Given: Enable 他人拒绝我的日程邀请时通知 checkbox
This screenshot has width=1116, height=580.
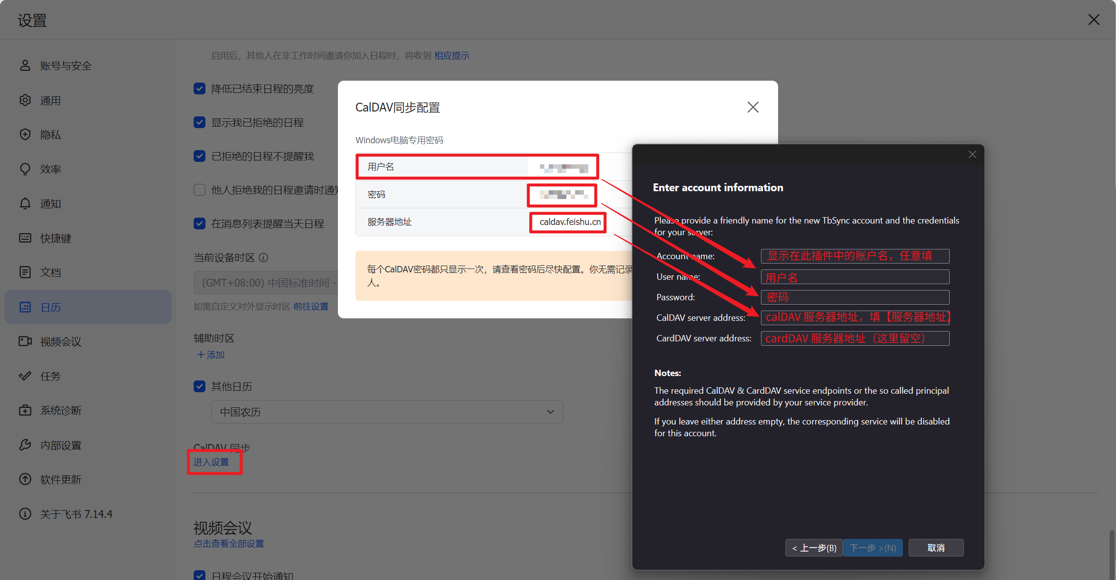Looking at the screenshot, I should pos(200,190).
